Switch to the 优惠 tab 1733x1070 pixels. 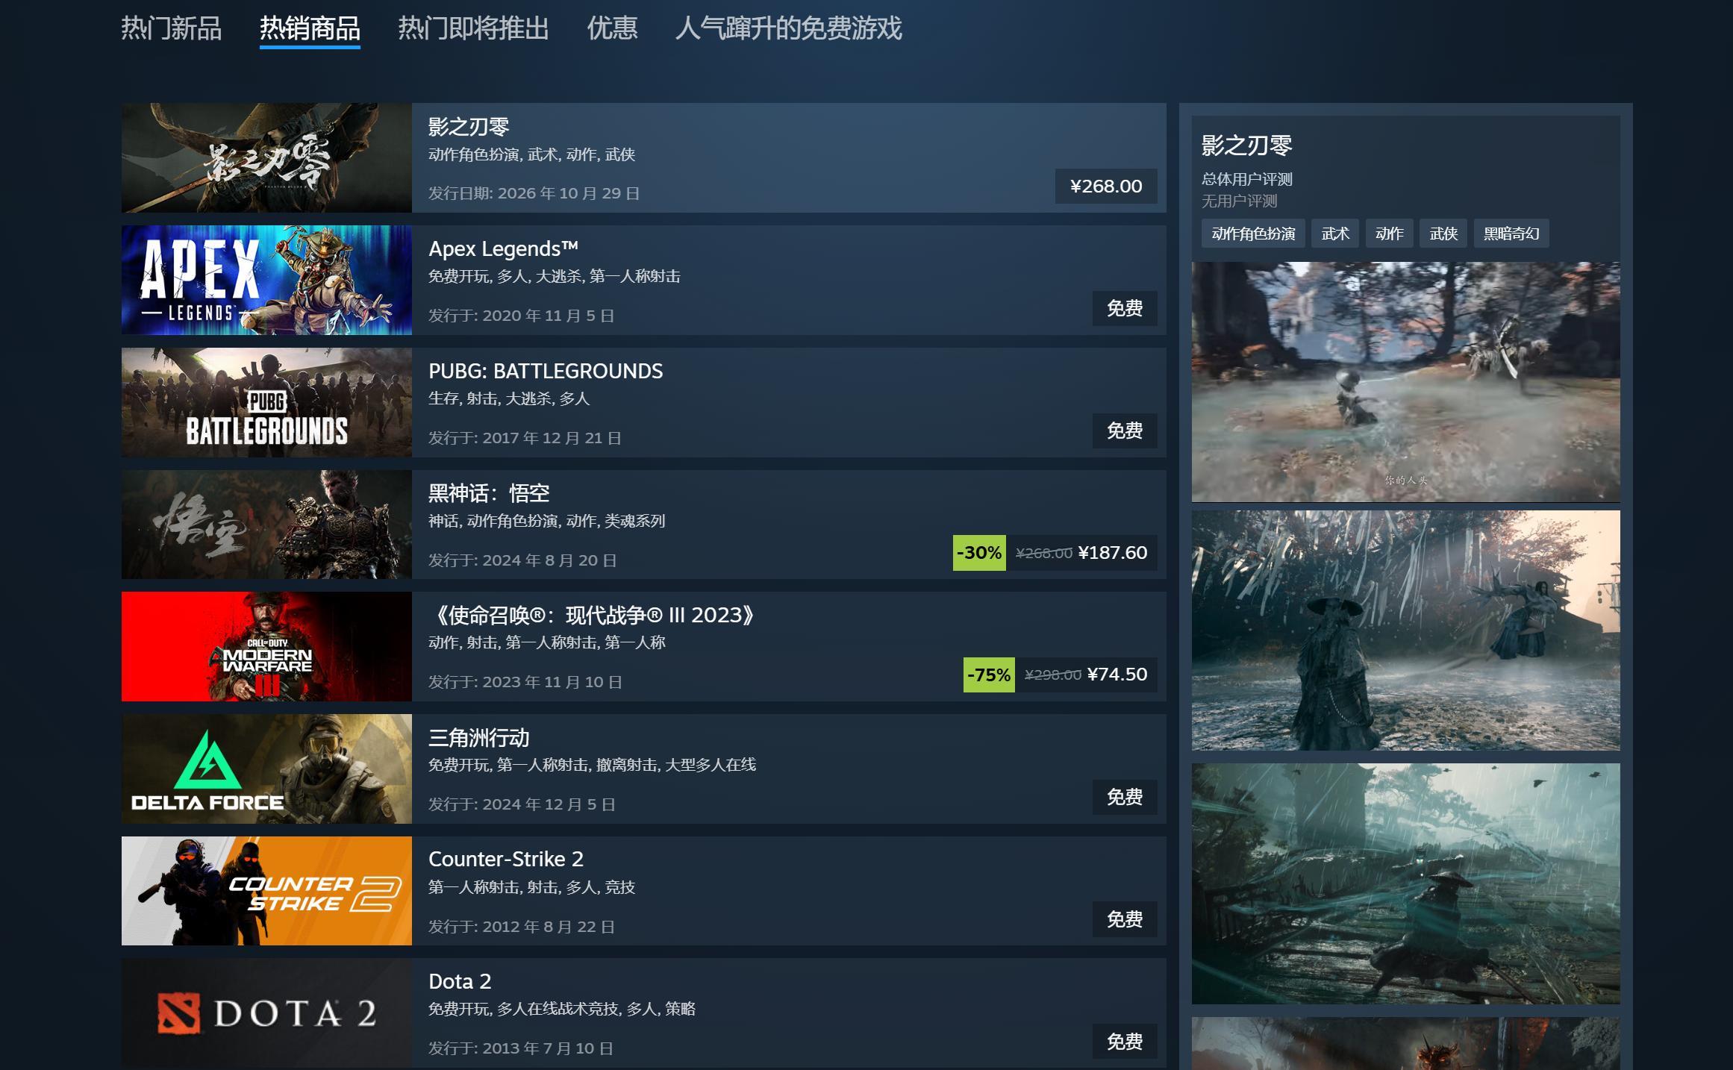point(612,28)
